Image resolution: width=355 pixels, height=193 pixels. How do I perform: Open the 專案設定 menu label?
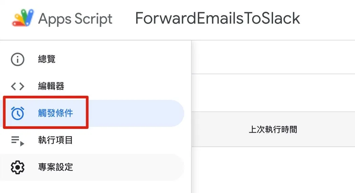click(x=56, y=167)
